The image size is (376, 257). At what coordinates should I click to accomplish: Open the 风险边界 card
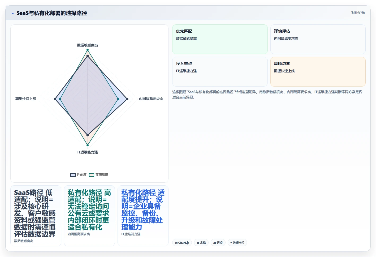tap(318, 72)
